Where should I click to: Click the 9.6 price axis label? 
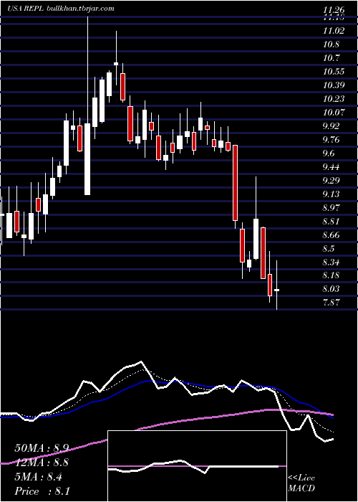[x=329, y=153]
